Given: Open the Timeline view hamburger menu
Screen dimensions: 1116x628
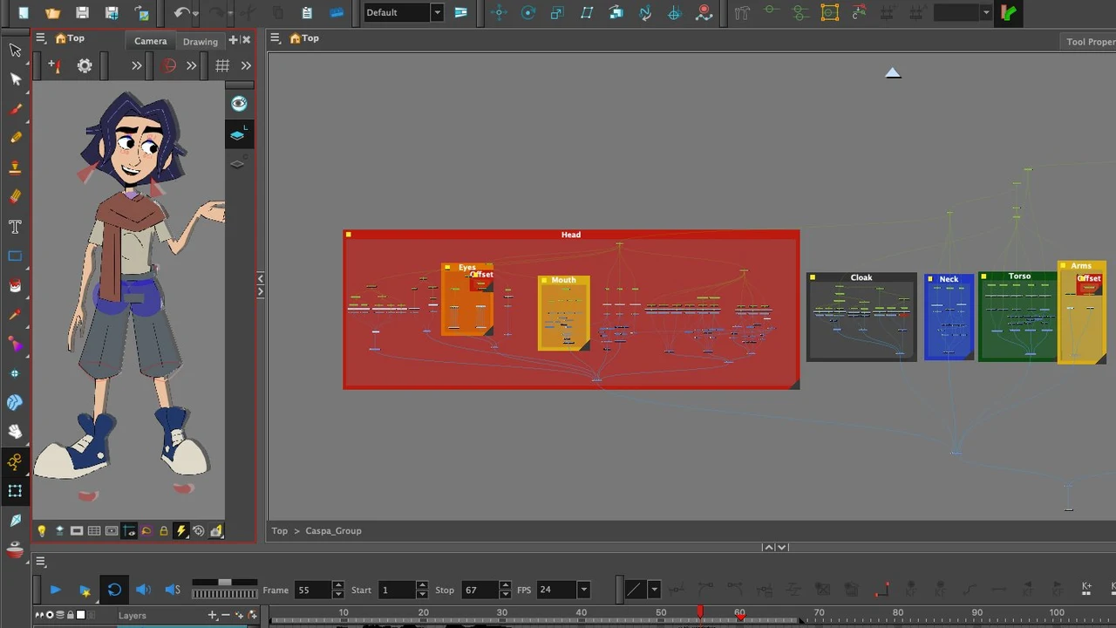Looking at the screenshot, I should tap(41, 562).
